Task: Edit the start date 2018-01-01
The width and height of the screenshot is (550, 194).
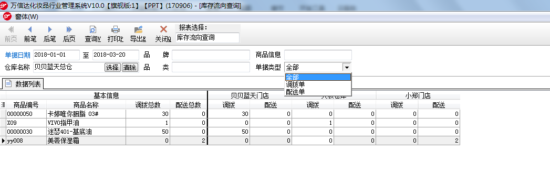Action: click(57, 55)
